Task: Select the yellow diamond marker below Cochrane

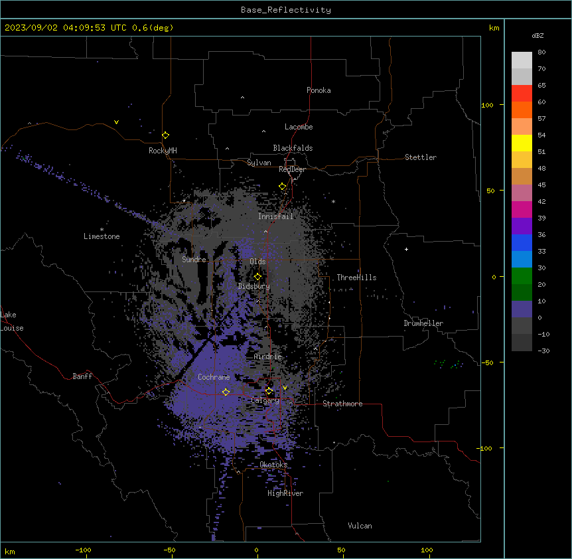Action: [226, 392]
